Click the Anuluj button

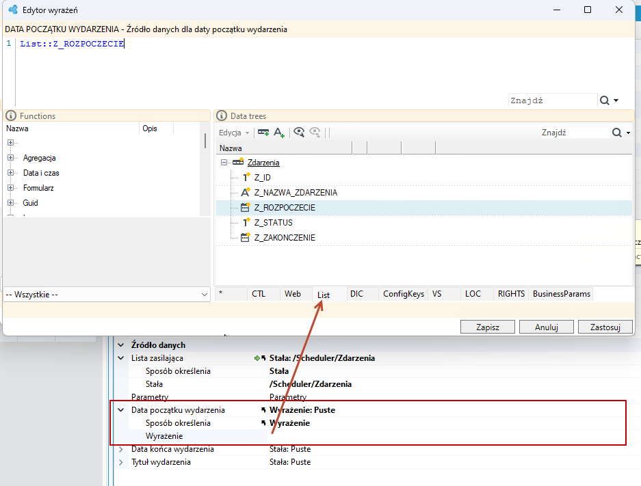pos(547,327)
